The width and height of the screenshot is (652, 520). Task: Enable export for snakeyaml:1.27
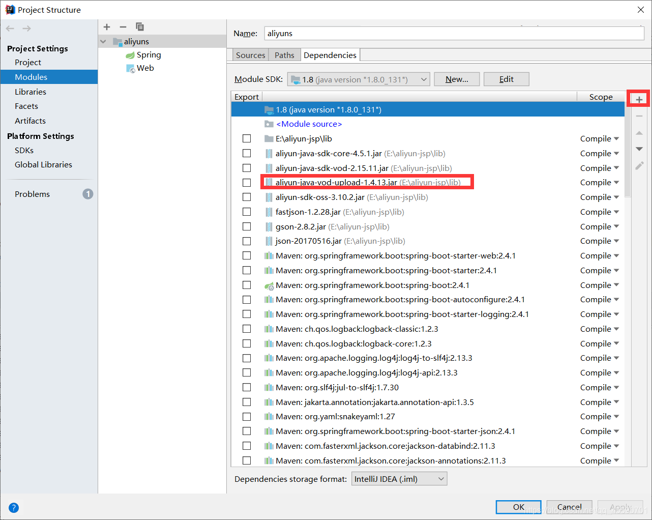coord(247,417)
